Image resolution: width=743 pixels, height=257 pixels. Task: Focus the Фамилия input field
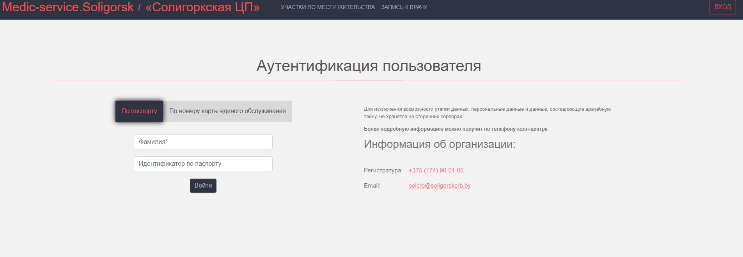(x=203, y=142)
